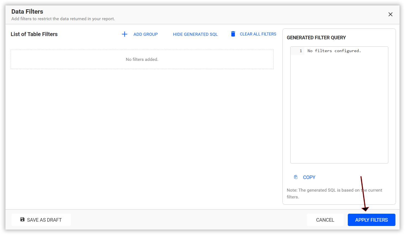
Task: Click the 'Add filters to restrict the data' subtitle
Action: (63, 19)
